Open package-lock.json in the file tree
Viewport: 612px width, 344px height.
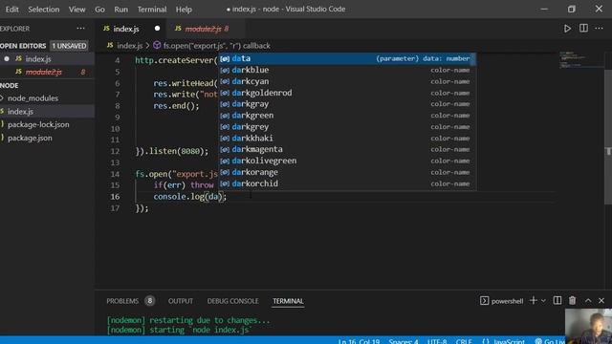pos(38,124)
